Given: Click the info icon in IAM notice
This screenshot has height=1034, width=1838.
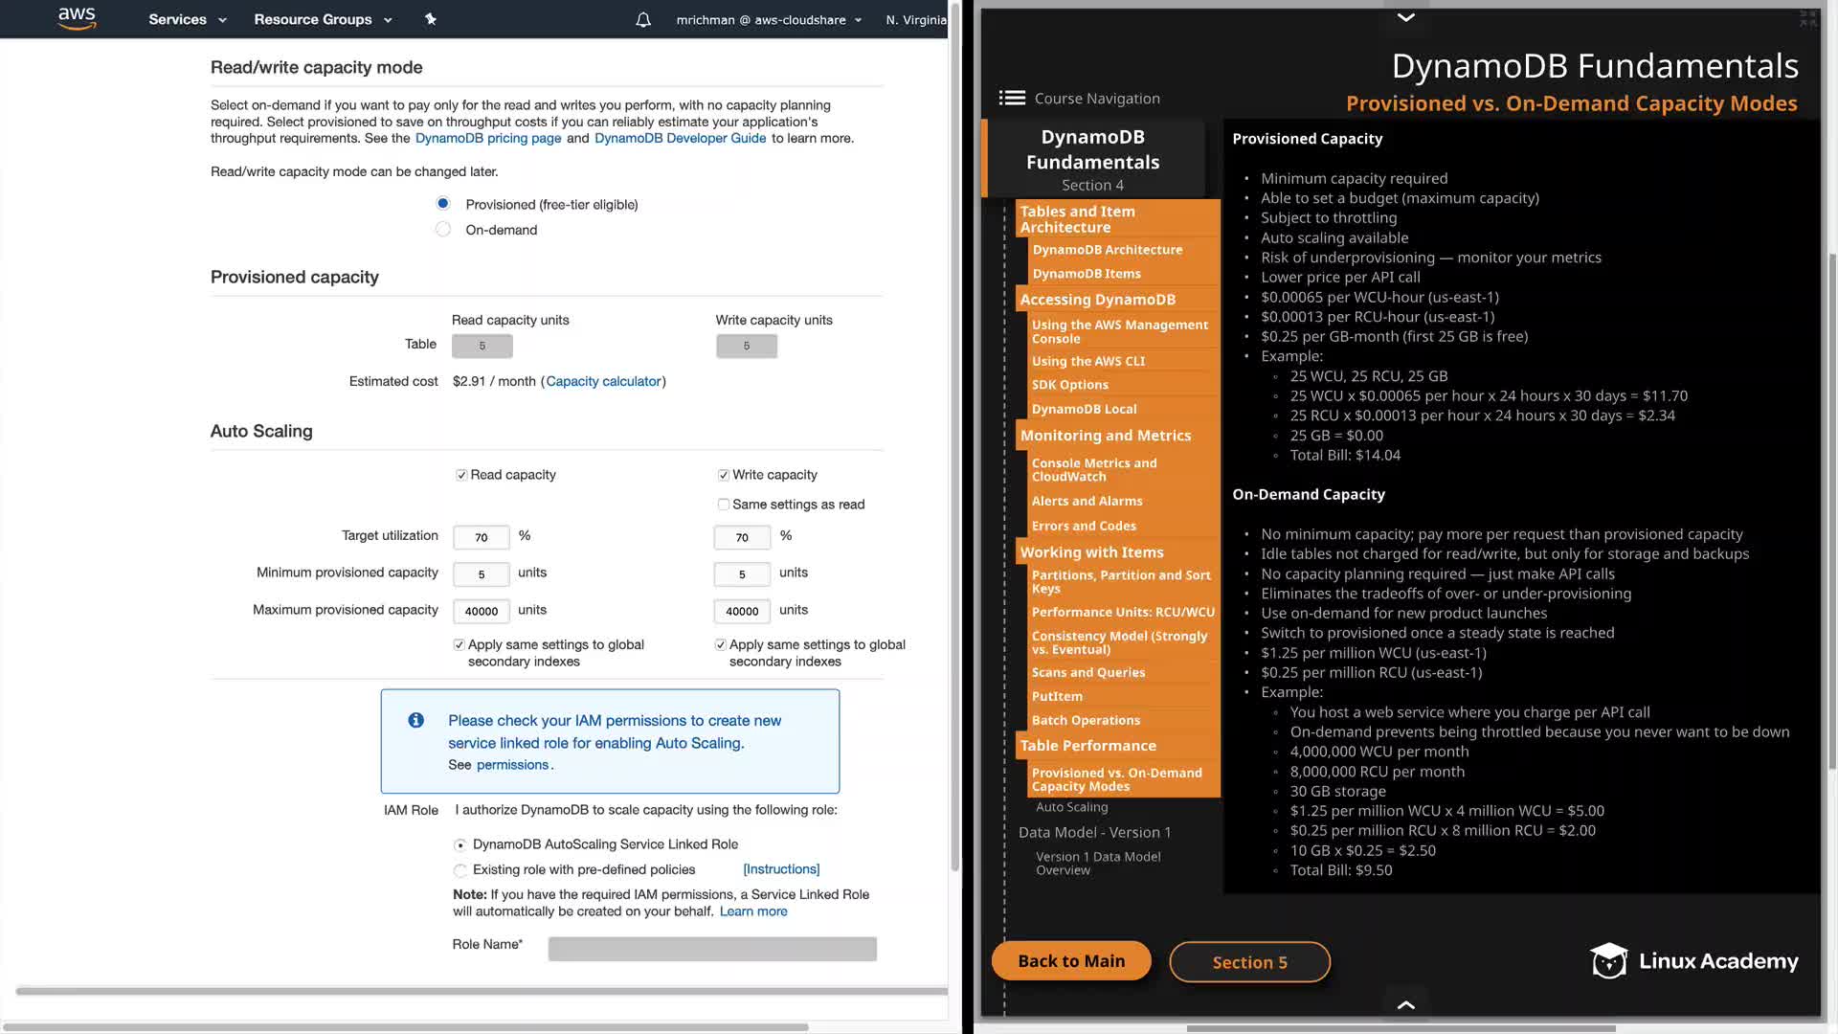Looking at the screenshot, I should 415,720.
